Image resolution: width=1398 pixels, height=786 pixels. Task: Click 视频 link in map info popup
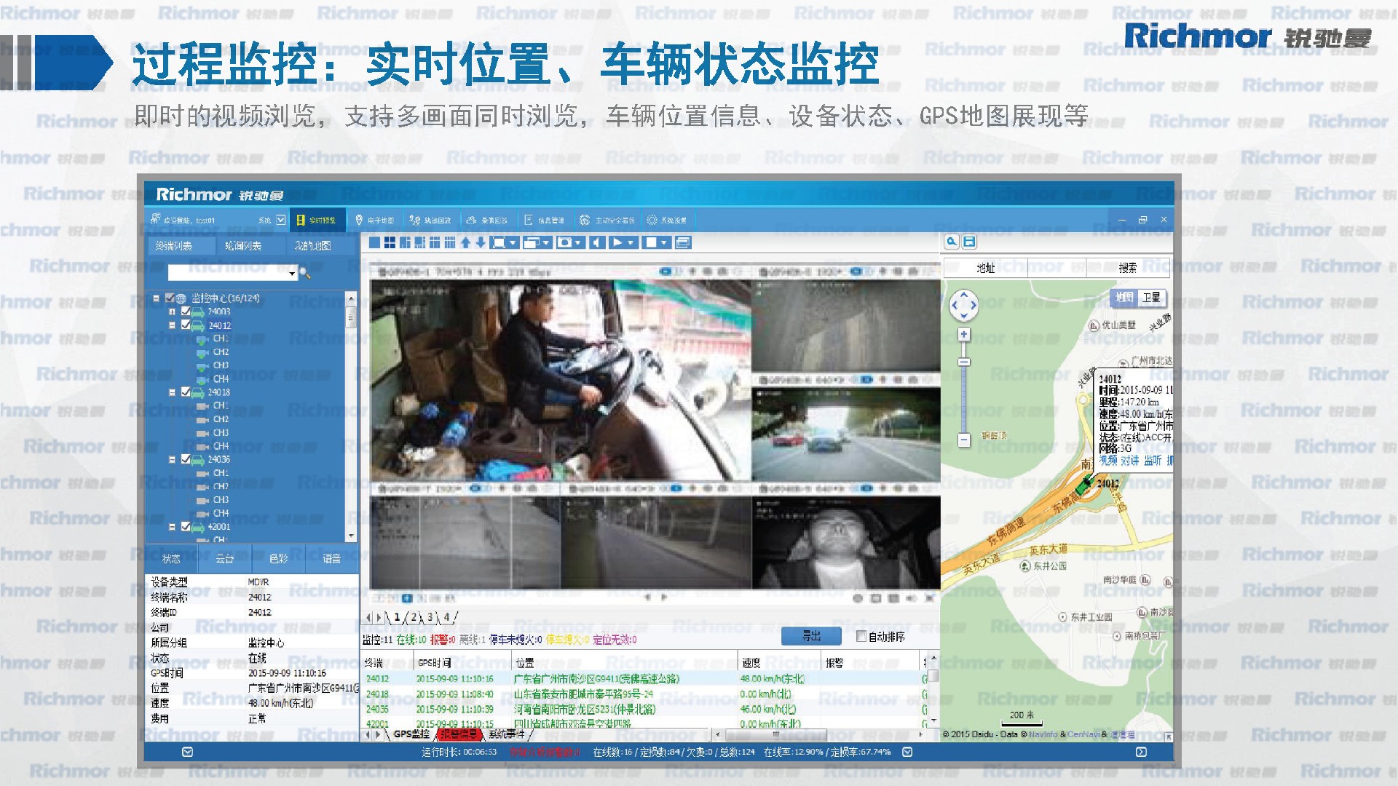(1107, 461)
